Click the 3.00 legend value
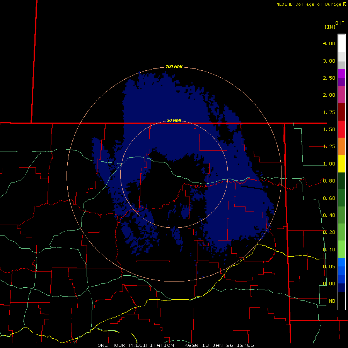 pyautogui.click(x=329, y=61)
